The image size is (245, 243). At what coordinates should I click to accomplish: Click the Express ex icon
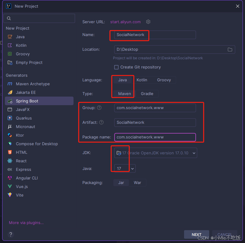(10, 169)
